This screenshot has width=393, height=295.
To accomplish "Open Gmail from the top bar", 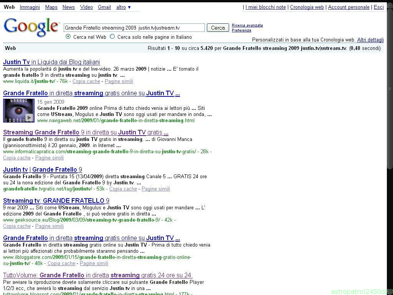I will pos(104,7).
